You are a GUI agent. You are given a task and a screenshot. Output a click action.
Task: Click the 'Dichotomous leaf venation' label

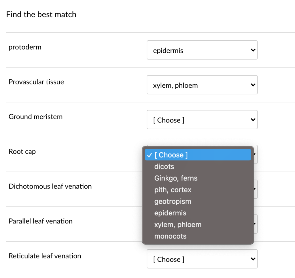pos(50,186)
